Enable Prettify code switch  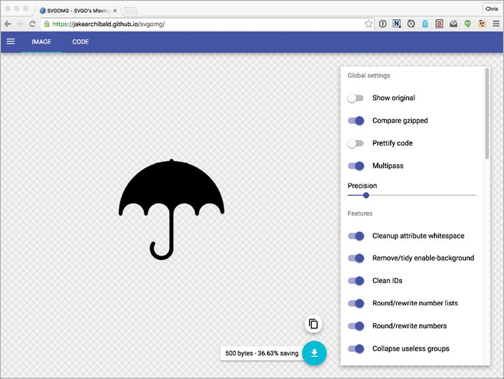point(356,143)
